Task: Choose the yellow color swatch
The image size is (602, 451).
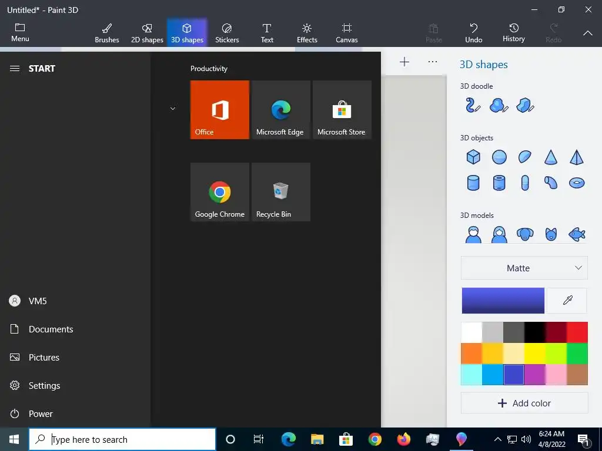Action: point(535,353)
